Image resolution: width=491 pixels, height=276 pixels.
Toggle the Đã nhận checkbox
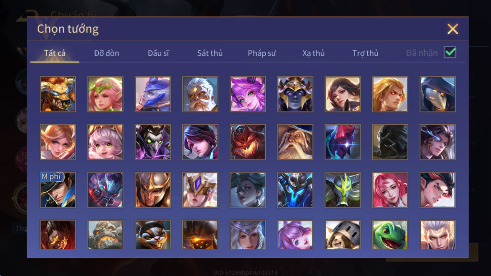click(450, 53)
